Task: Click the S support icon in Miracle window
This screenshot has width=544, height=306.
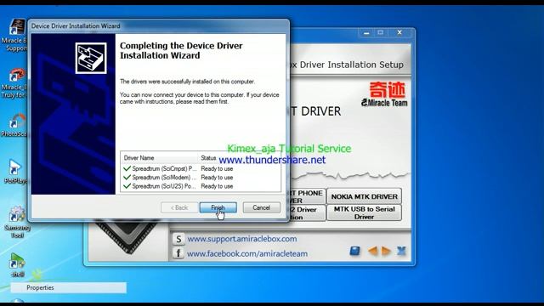Action: pyautogui.click(x=178, y=239)
